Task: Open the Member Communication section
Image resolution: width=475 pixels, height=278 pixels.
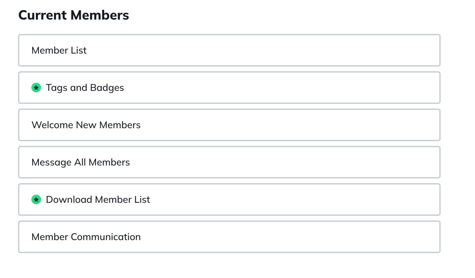Action: coord(229,237)
